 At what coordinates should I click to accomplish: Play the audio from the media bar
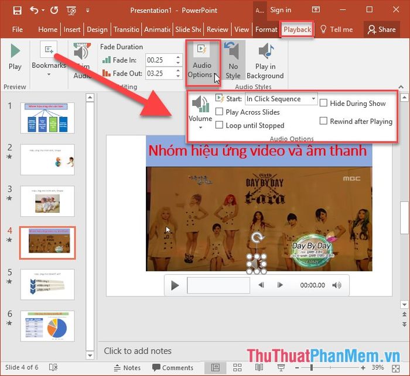coord(175,285)
